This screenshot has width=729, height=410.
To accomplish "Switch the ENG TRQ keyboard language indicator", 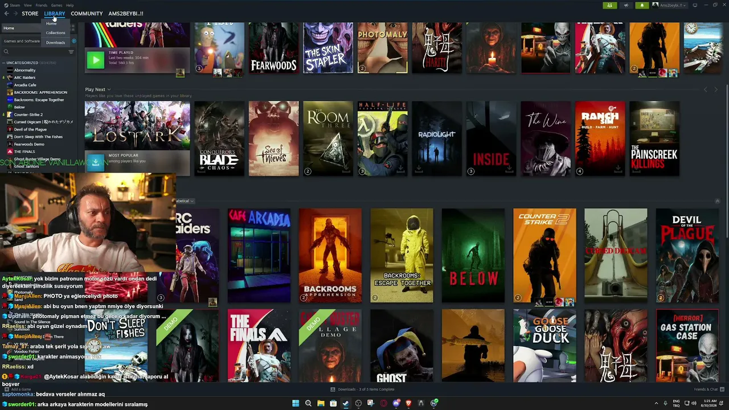I will (677, 403).
